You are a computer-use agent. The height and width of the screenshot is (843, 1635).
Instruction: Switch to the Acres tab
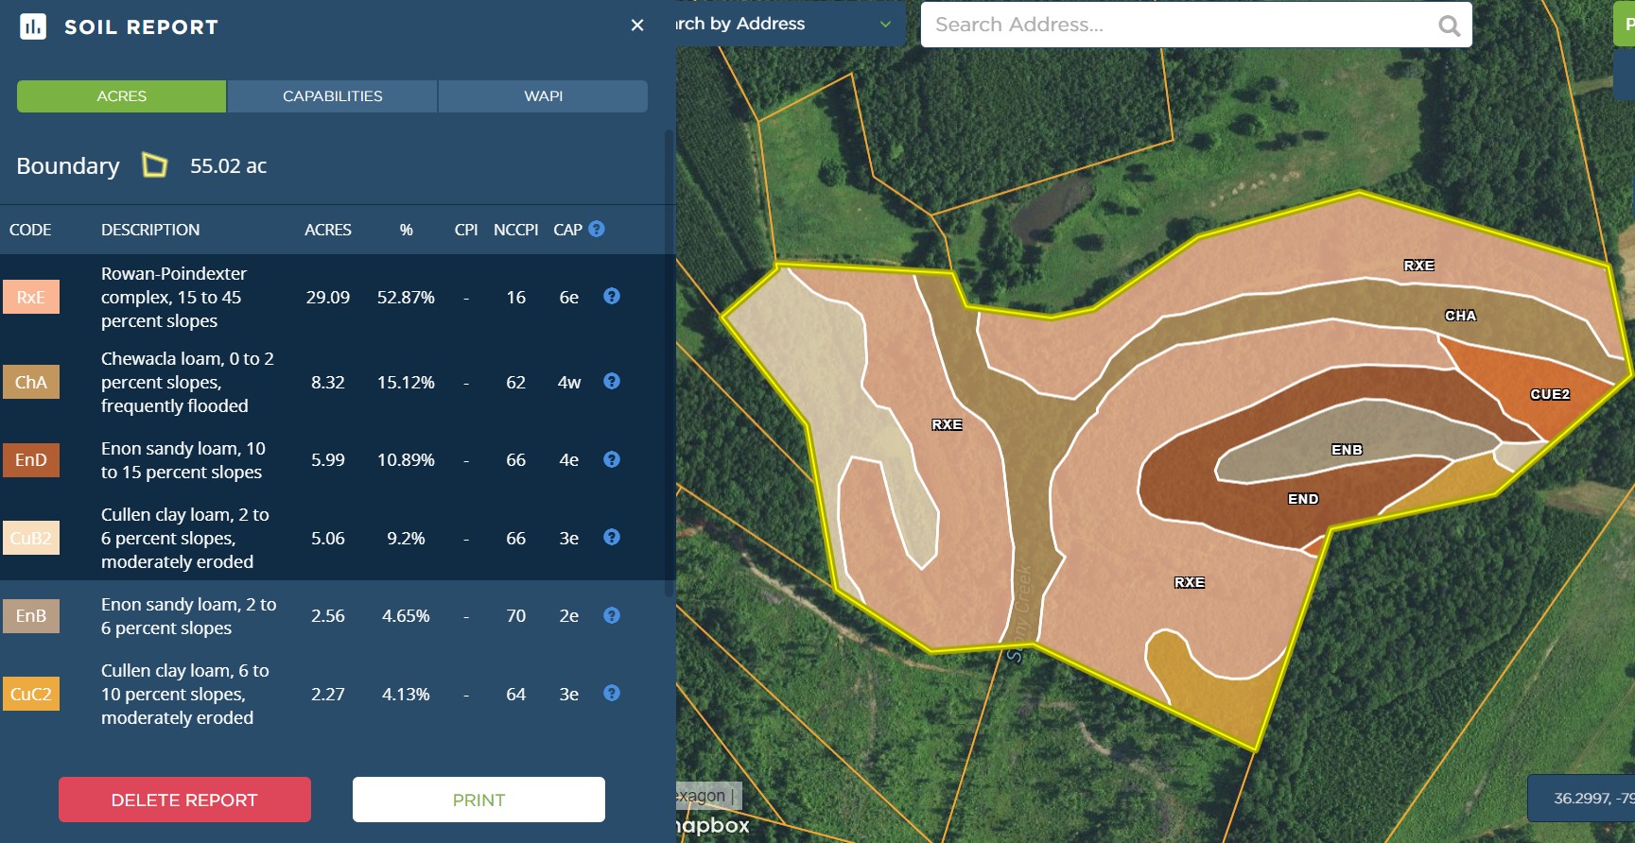pyautogui.click(x=122, y=96)
